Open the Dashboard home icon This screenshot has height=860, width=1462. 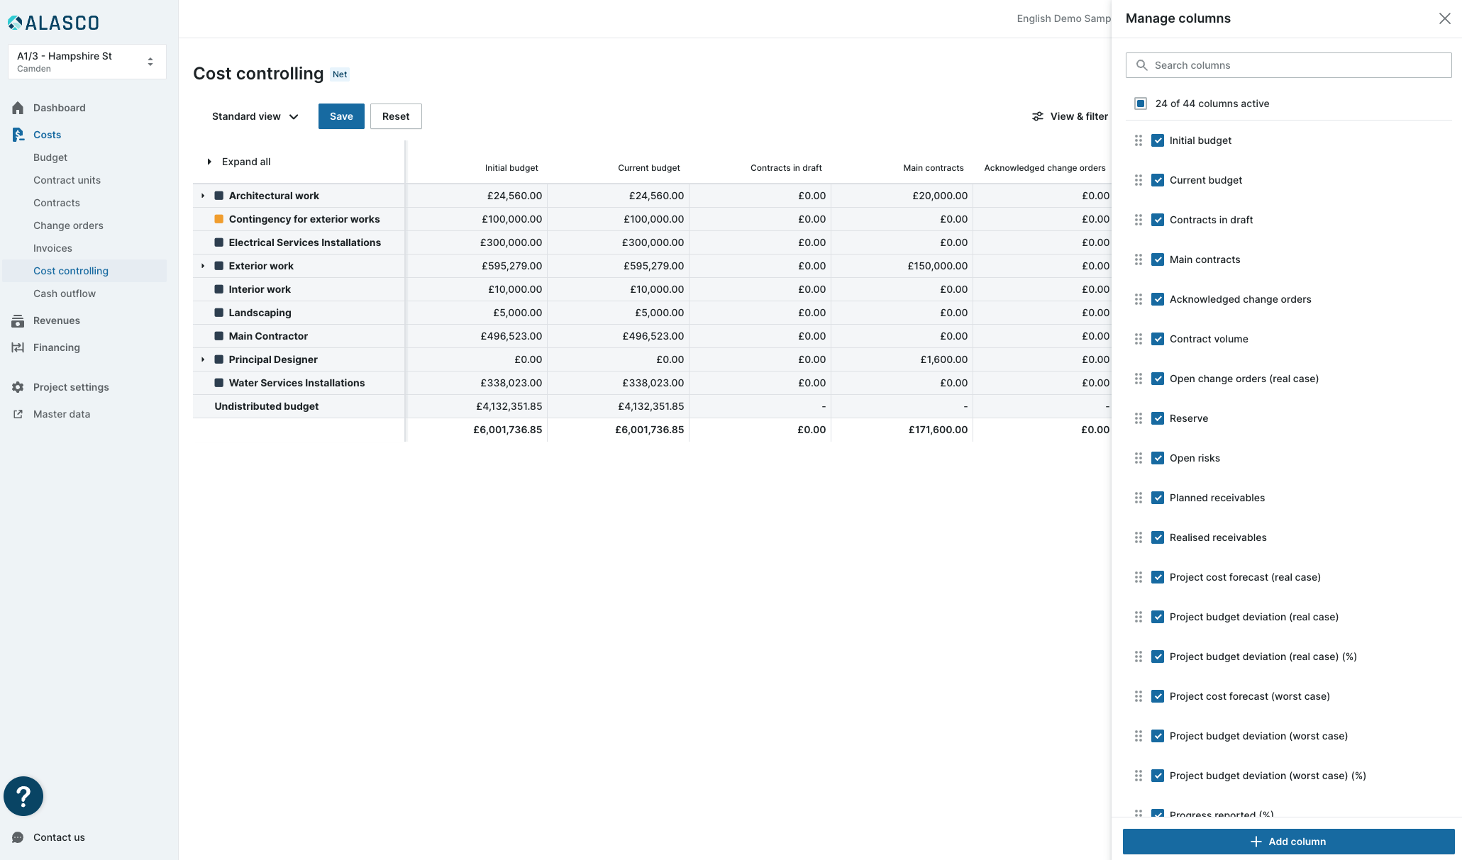(x=18, y=108)
